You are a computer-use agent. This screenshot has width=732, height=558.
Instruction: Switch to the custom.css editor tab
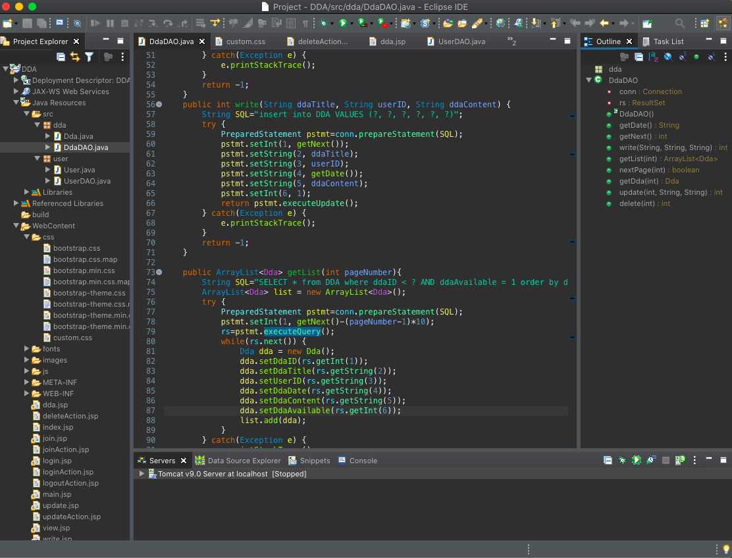[x=245, y=41]
